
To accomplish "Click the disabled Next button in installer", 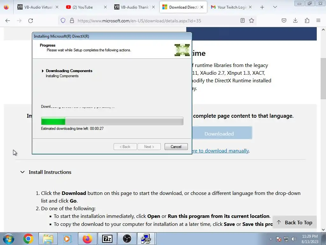I will click(149, 147).
